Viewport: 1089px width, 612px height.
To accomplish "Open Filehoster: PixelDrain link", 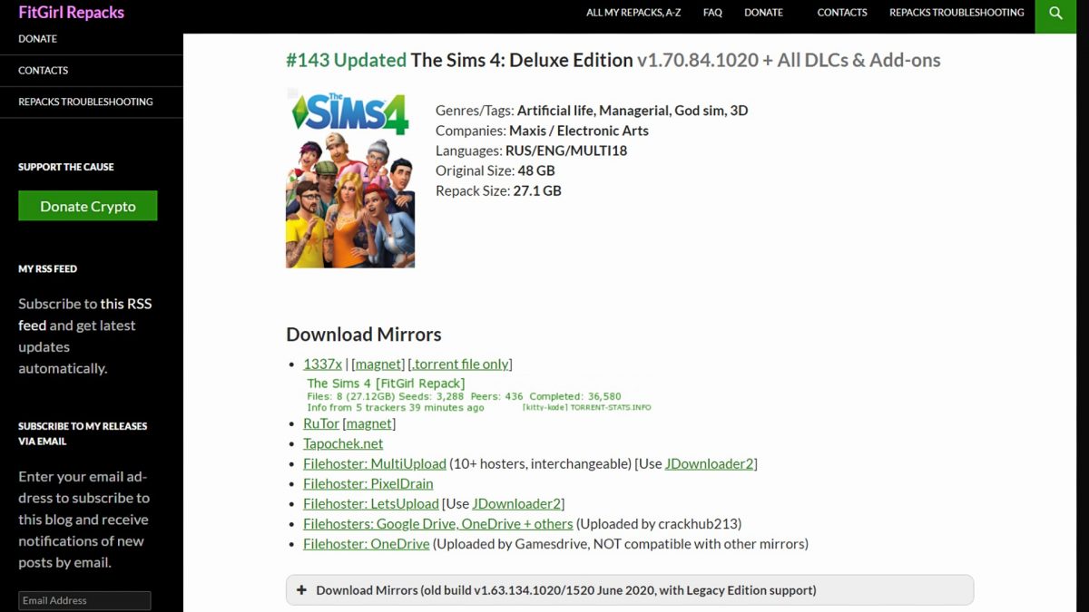I will coord(368,483).
